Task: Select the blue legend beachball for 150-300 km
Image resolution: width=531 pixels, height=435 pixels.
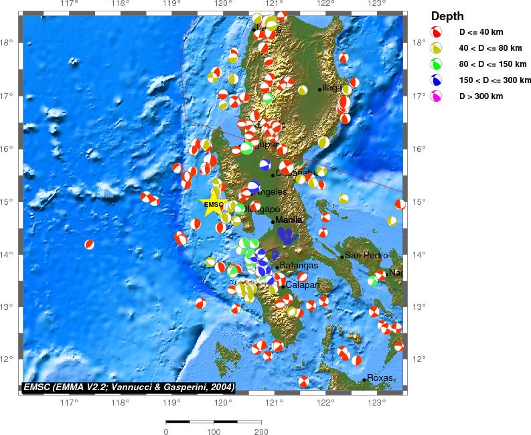Action: click(437, 80)
